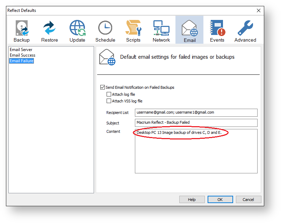This screenshot has width=281, height=223.
Task: Click the heading 'Default email settings for failed images or backups'
Action: click(177, 57)
